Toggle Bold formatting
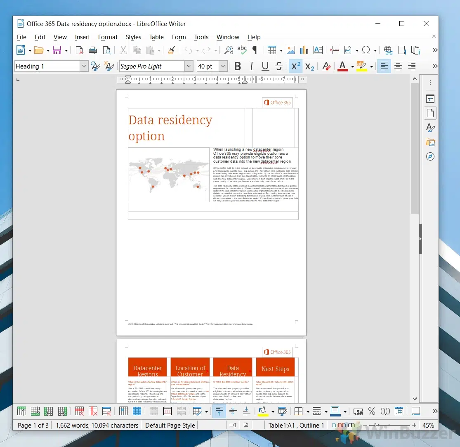The height and width of the screenshot is (447, 460). coord(238,66)
